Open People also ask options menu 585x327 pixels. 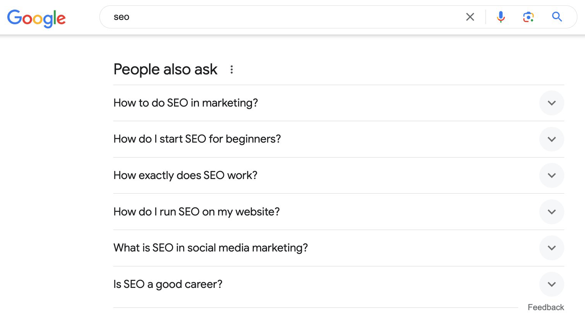tap(232, 69)
